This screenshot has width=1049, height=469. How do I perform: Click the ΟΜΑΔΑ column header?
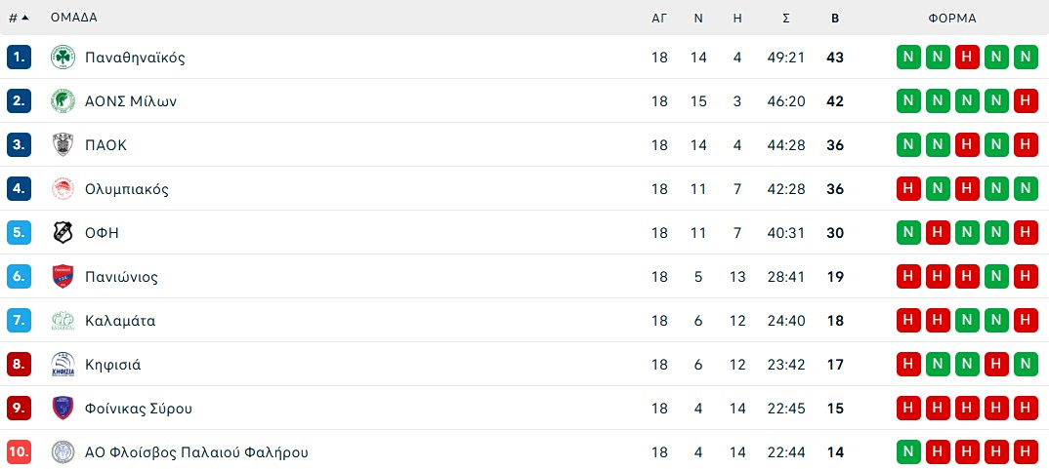(74, 18)
